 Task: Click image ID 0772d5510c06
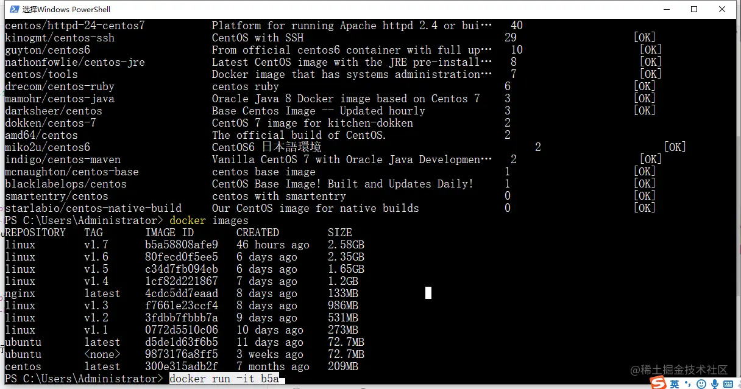[182, 330]
